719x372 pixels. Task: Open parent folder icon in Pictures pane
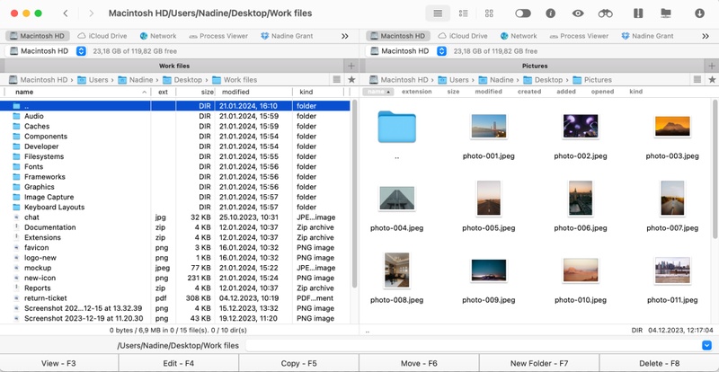[x=396, y=127]
